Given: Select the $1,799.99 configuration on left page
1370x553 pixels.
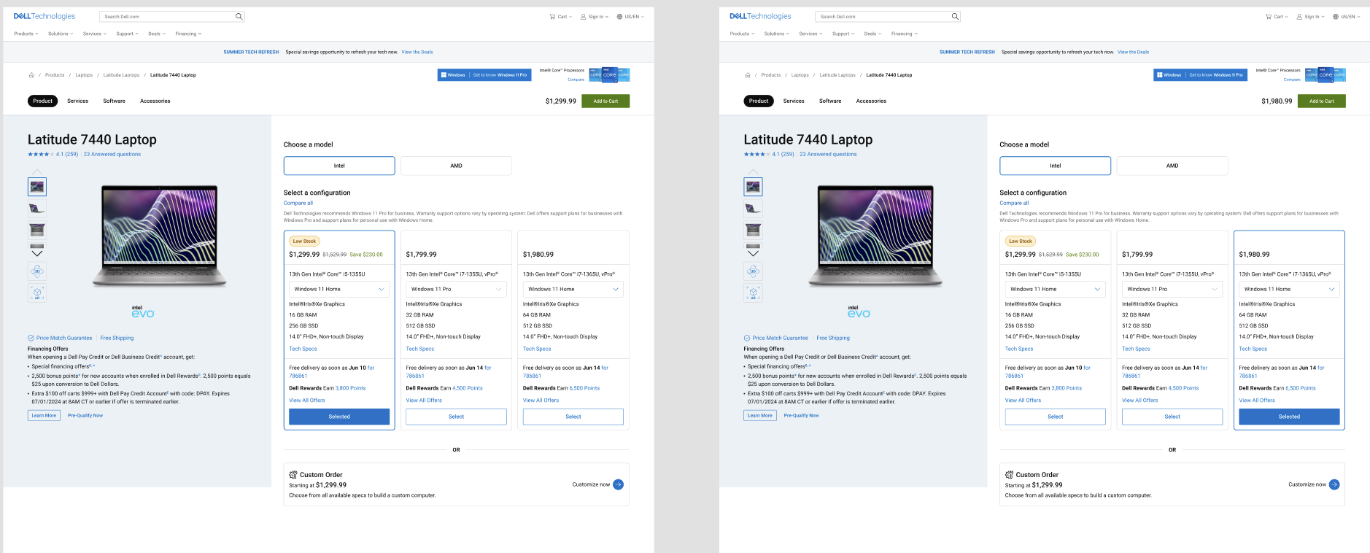Looking at the screenshot, I should pos(456,417).
